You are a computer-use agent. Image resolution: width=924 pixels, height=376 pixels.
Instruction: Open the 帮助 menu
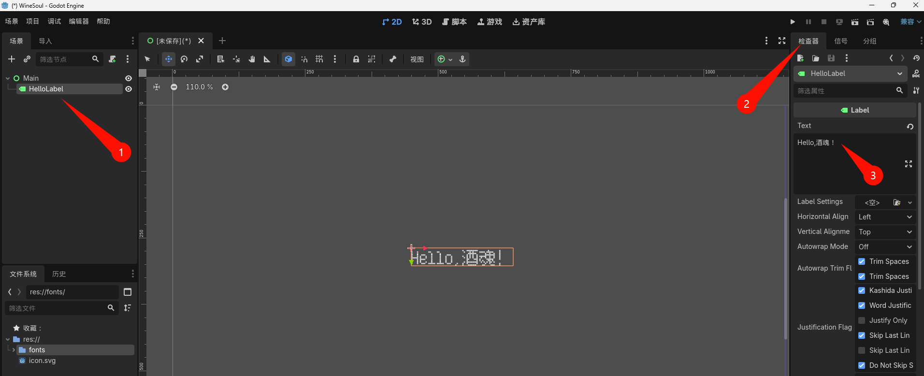(103, 21)
